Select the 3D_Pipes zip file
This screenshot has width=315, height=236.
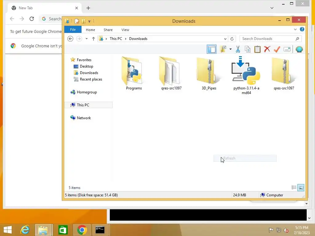[209, 73]
